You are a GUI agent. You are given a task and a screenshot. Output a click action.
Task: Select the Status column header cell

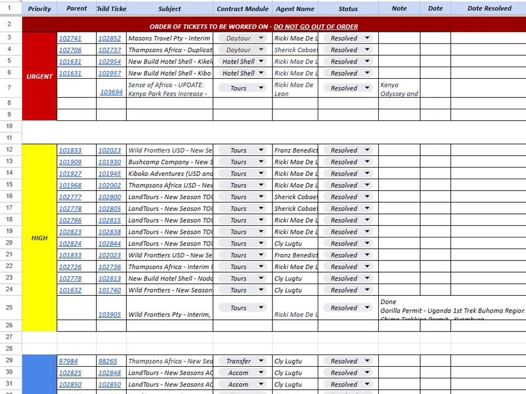tap(348, 9)
